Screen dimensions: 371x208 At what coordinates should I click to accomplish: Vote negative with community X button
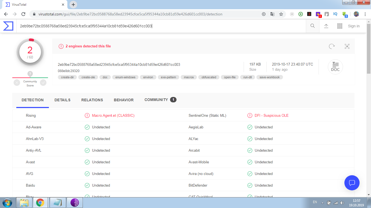(x=17, y=83)
